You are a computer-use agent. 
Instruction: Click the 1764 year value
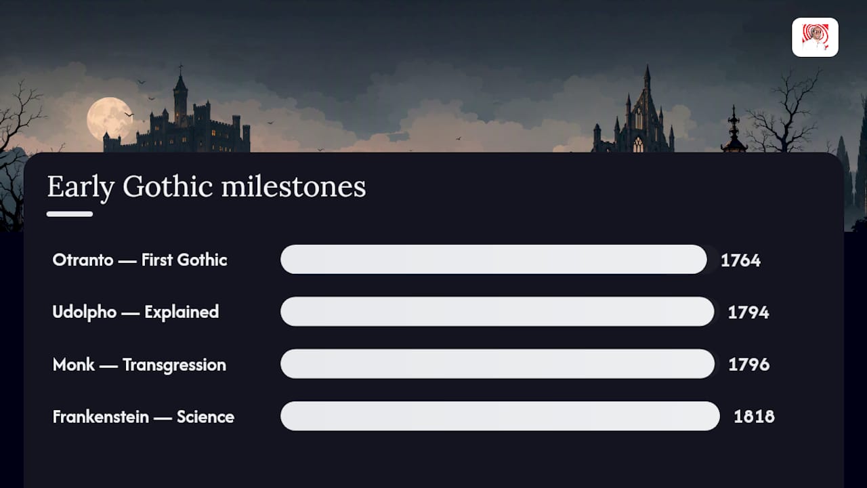click(740, 260)
